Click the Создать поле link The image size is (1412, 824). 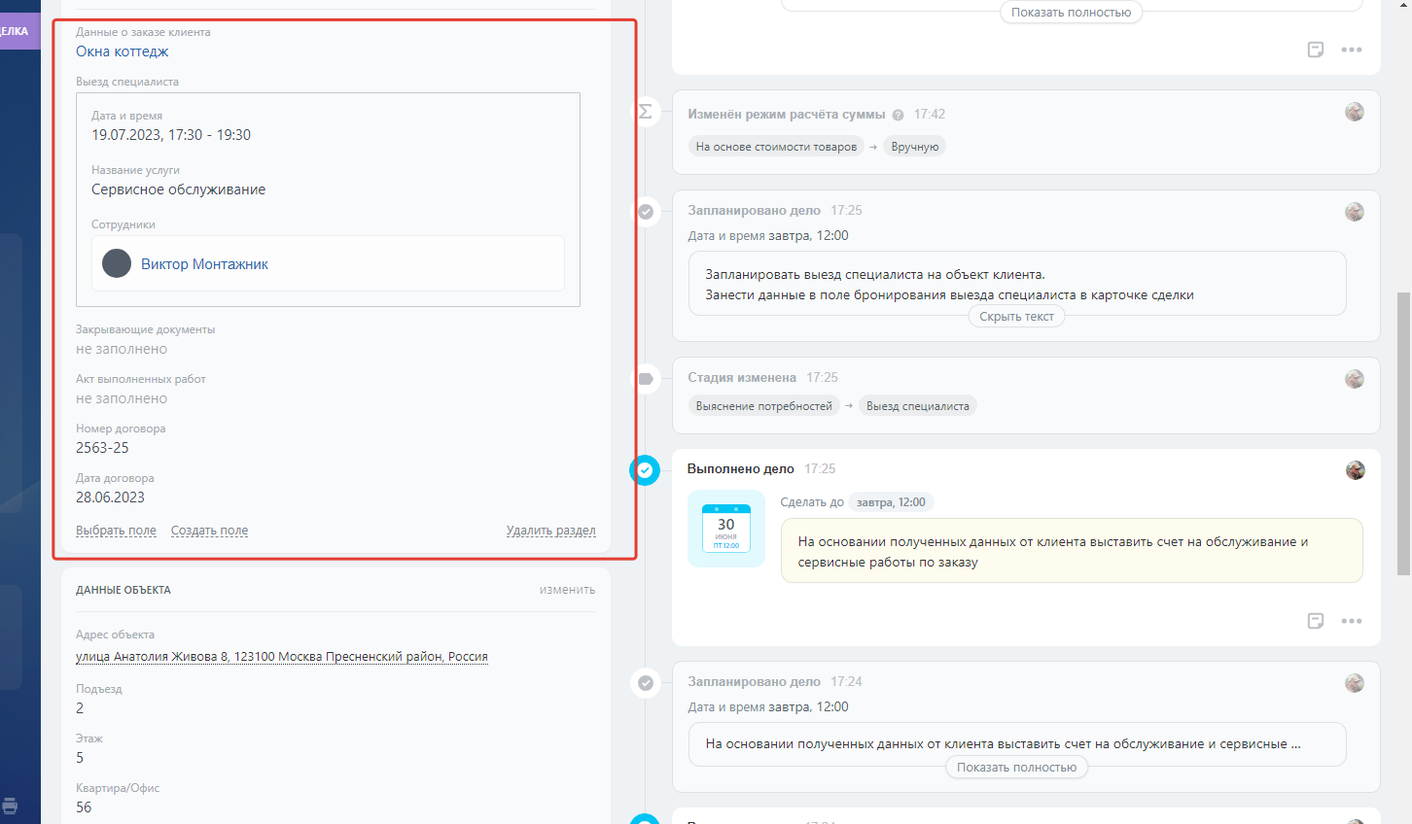point(209,531)
